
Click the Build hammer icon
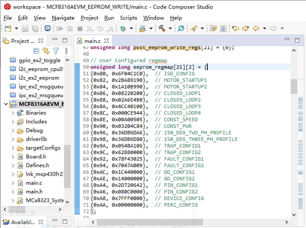[162, 29]
